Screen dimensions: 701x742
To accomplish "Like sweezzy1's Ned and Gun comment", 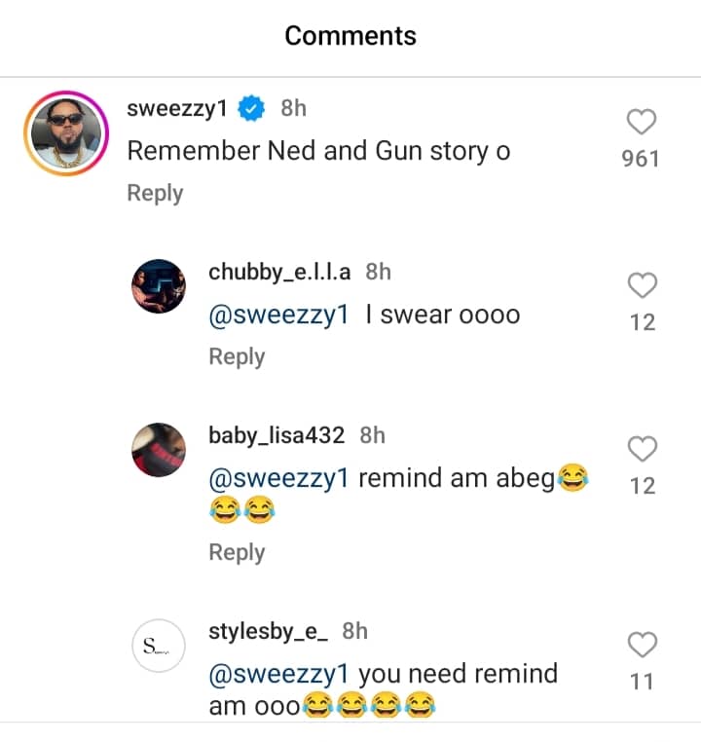I will 641,122.
